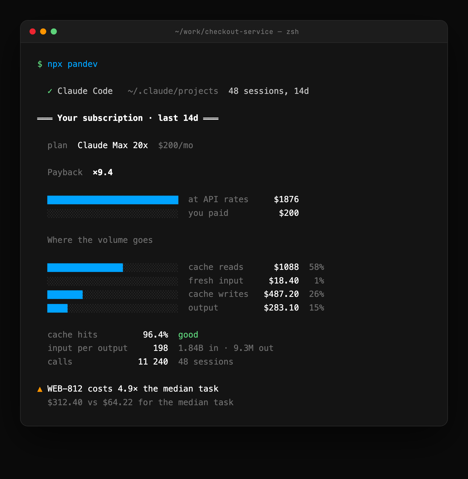The height and width of the screenshot is (479, 468).
Task: Click the 'calls' label
Action: coord(60,362)
